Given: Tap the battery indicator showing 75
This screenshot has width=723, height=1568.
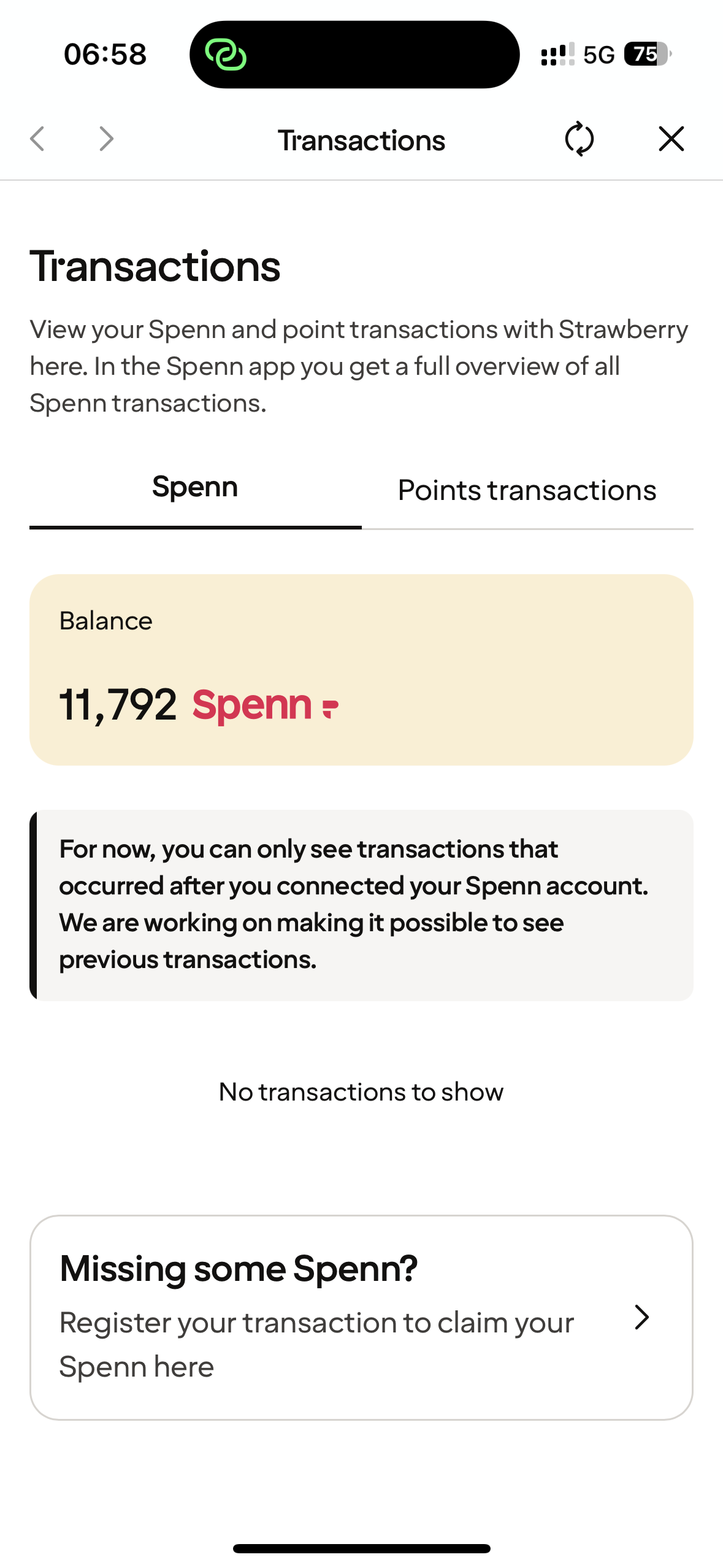Looking at the screenshot, I should (x=647, y=55).
